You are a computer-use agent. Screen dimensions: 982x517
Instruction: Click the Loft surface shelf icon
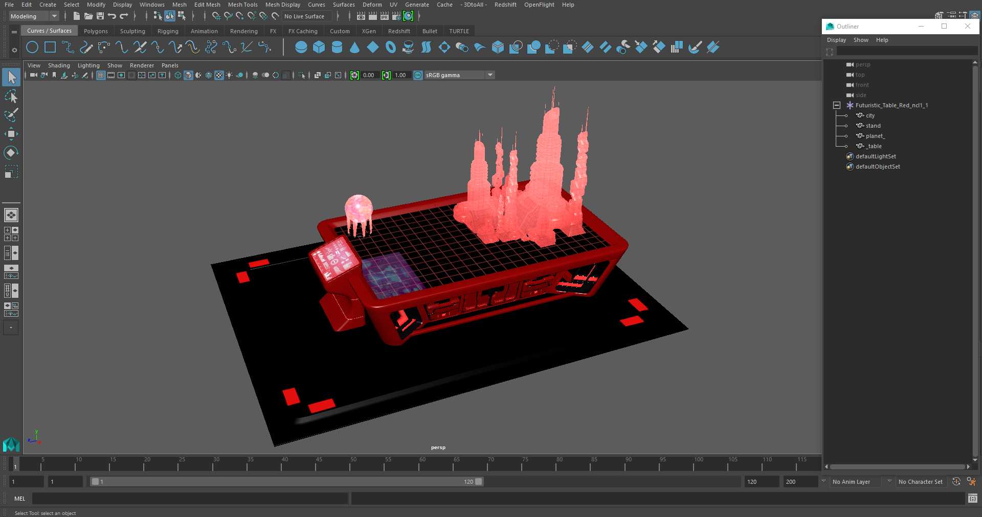426,48
